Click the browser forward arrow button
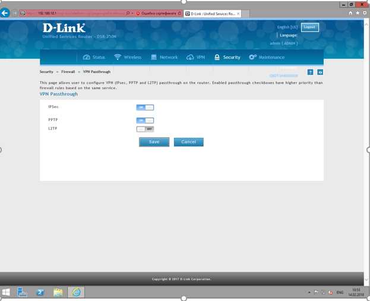 [x=15, y=13]
